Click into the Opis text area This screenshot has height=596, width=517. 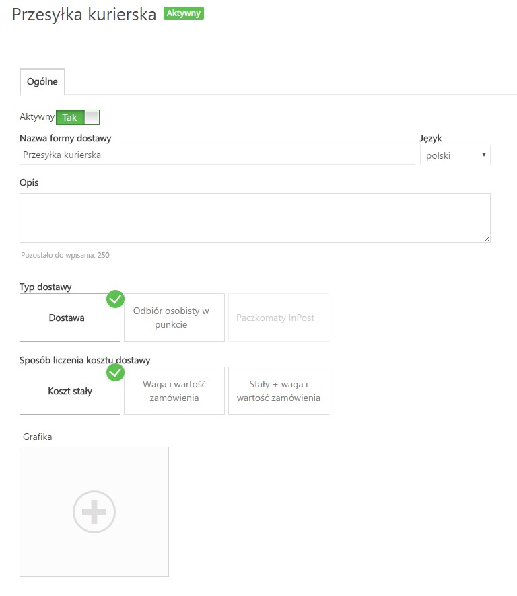[x=255, y=218]
